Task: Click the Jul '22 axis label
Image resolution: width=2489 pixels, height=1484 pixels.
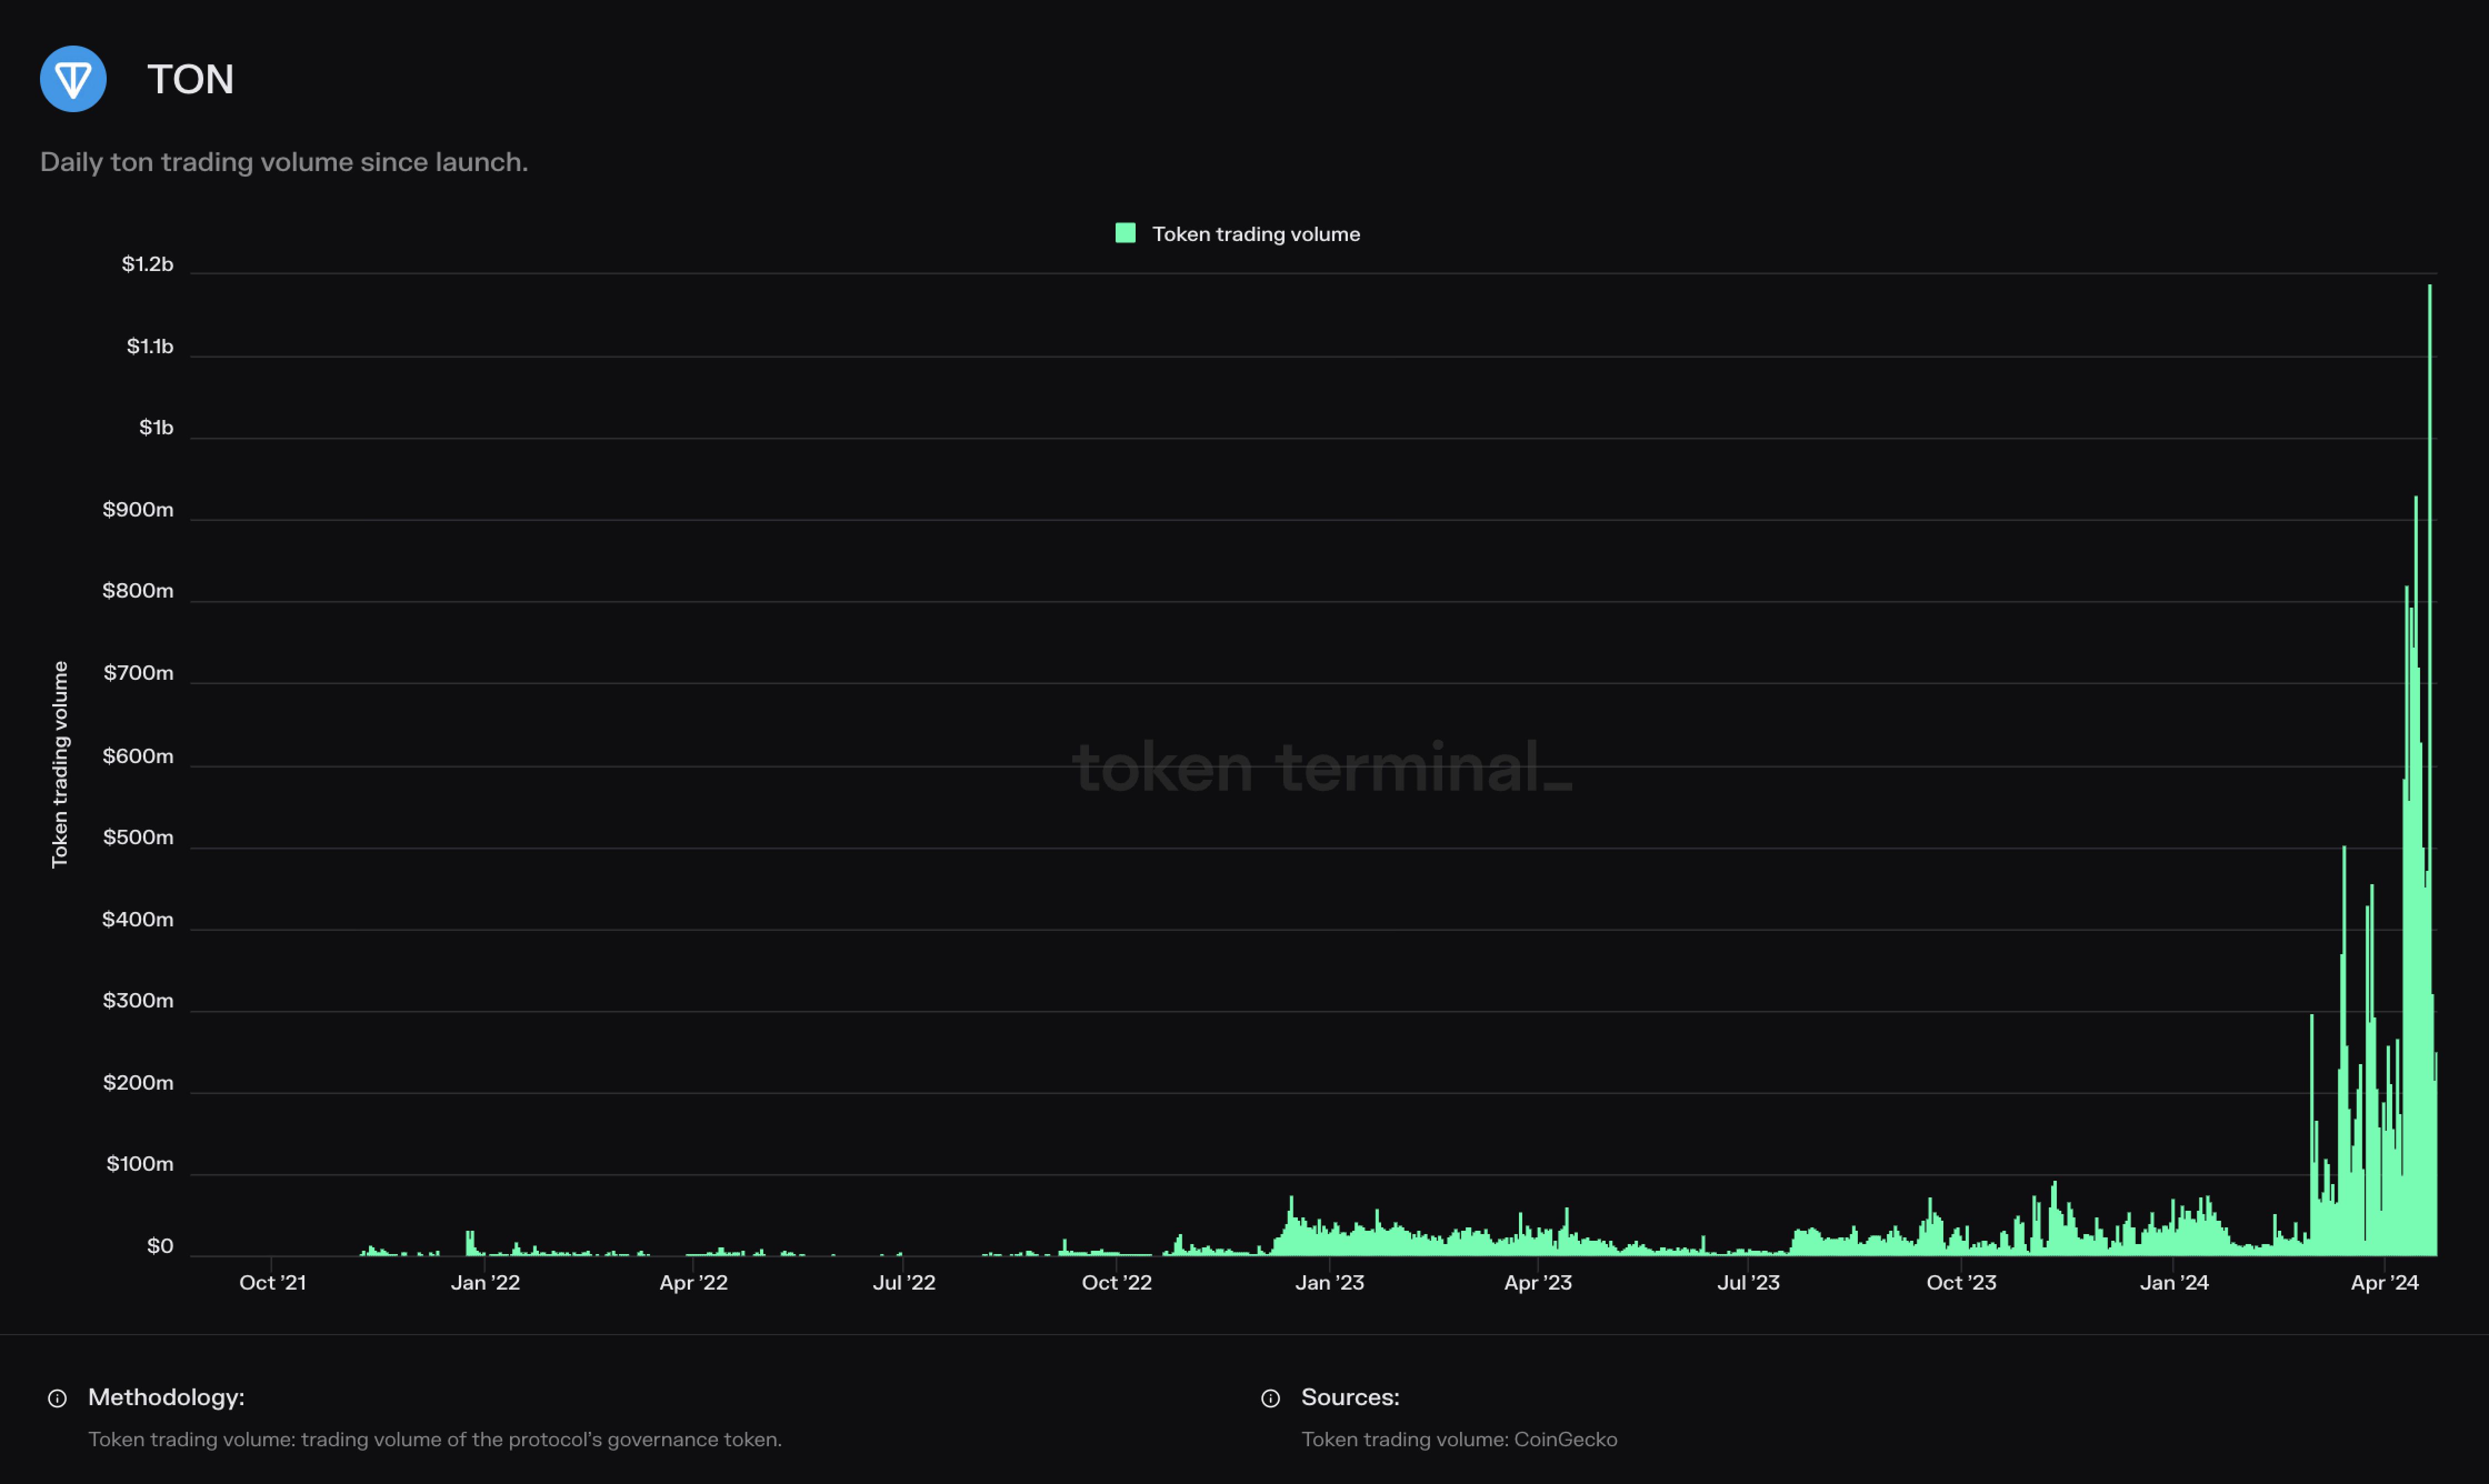Action: (903, 1282)
